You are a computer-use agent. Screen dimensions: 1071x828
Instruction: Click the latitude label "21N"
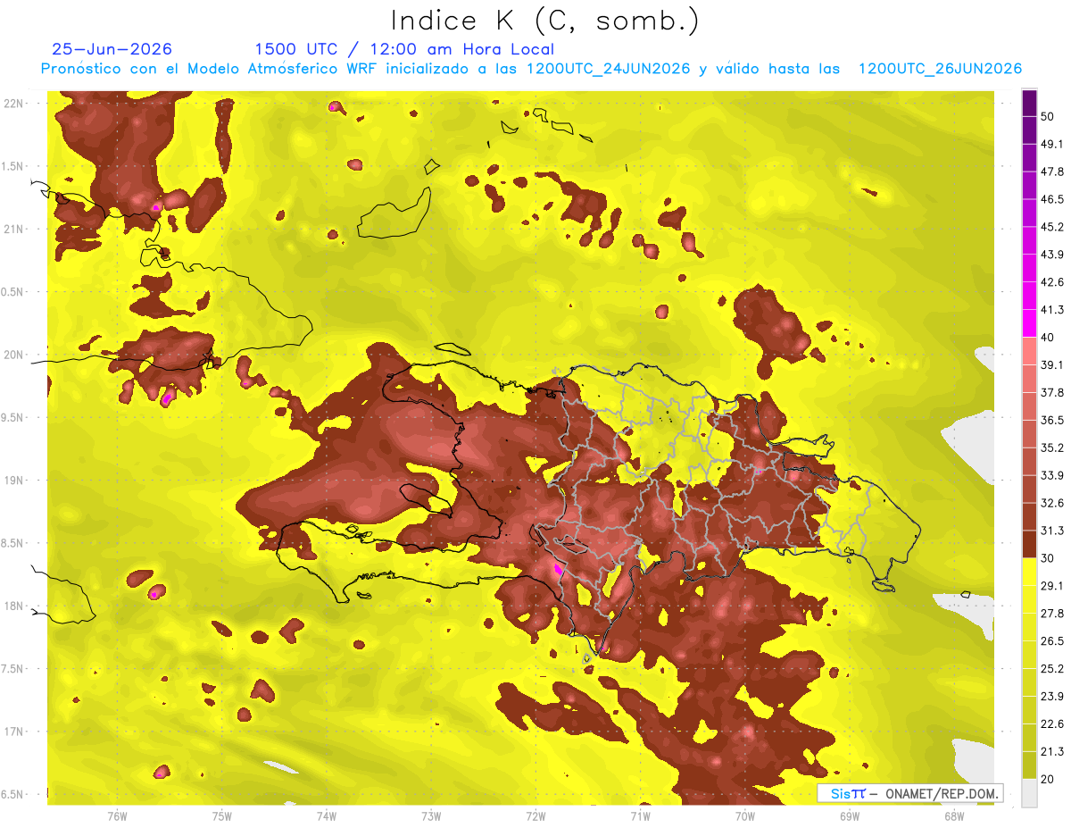point(15,230)
